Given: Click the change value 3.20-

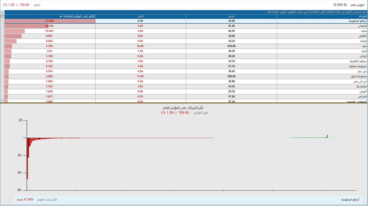Looking at the screenshot, I should tap(141, 31).
